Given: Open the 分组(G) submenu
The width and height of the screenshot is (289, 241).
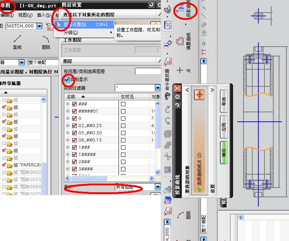Looking at the screenshot, I should 84,33.
